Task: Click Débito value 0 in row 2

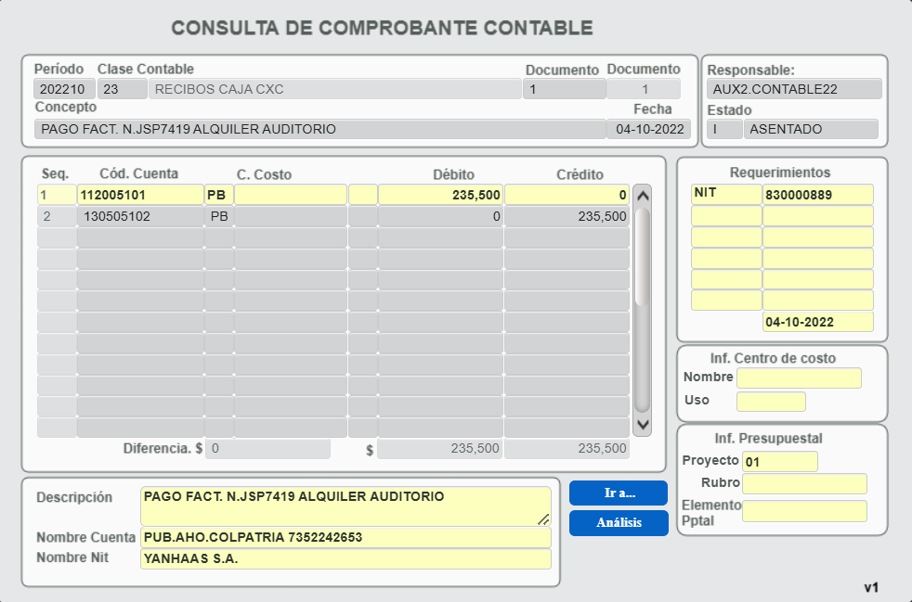Action: point(440,217)
